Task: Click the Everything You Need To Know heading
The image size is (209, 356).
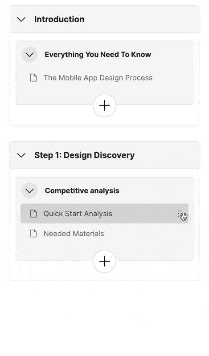Action: pyautogui.click(x=98, y=54)
